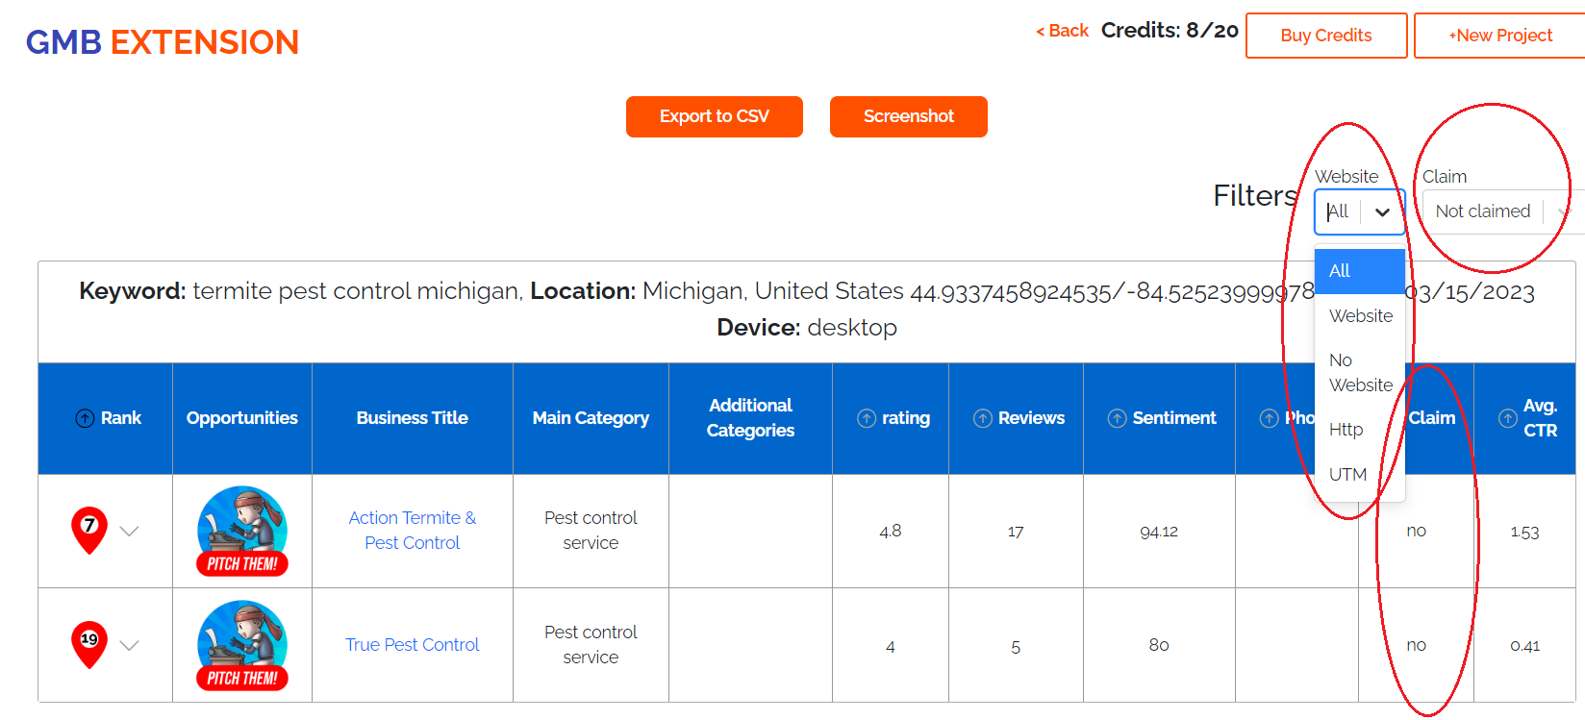Click the Main Category column header

(x=591, y=418)
